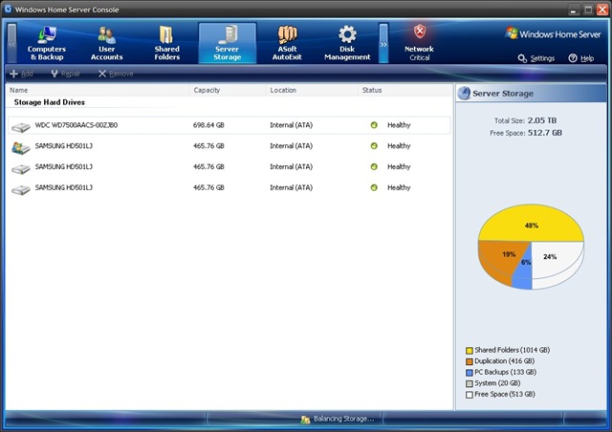Click the PC Backups (133 GB) legend text

(x=505, y=372)
